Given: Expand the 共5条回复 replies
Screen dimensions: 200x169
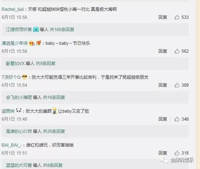Looking at the screenshot, I should tap(45, 64).
